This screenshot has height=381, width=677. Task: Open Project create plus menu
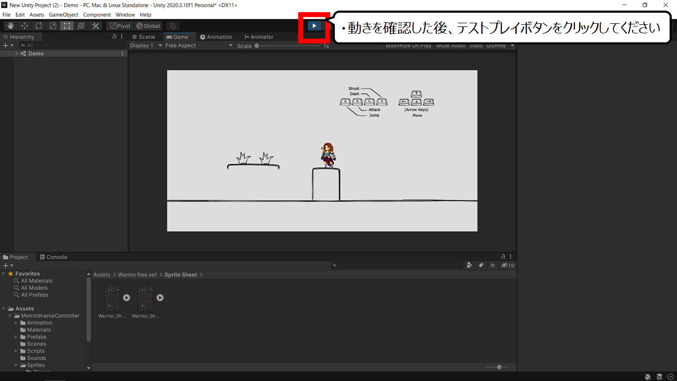[7, 266]
